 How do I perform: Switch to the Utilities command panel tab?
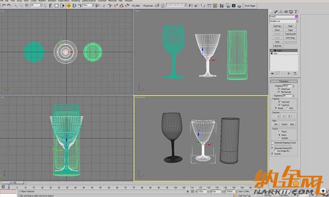[295, 12]
